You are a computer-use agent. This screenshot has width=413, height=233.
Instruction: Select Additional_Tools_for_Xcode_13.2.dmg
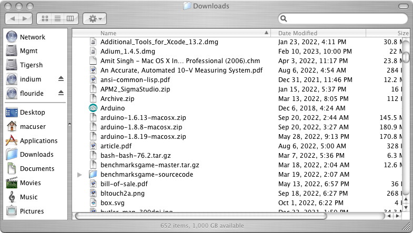159,42
